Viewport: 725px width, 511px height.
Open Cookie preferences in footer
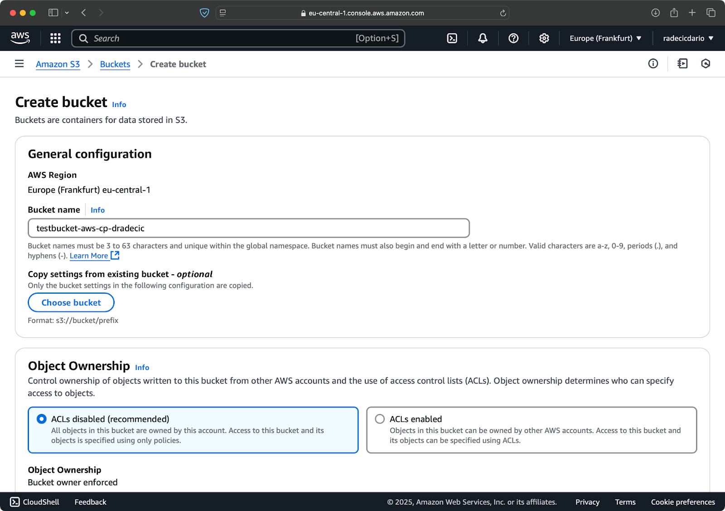click(683, 502)
